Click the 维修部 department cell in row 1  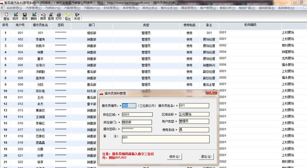tap(92, 33)
